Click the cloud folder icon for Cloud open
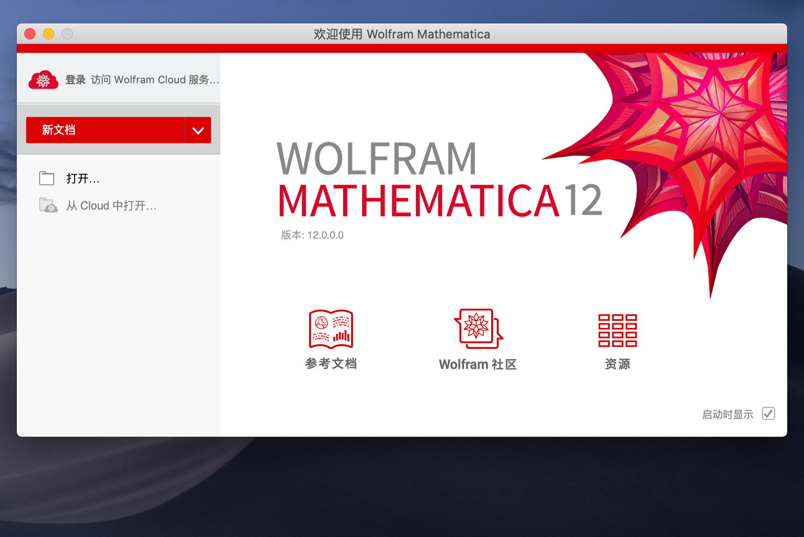This screenshot has height=537, width=804. pyautogui.click(x=48, y=205)
